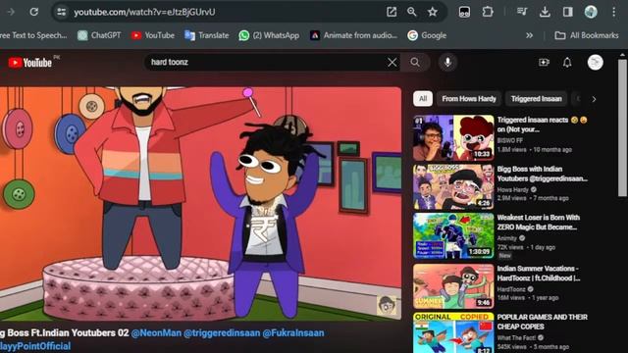This screenshot has width=628, height=353.
Task: Open Chrome three-dot menu
Action: [614, 12]
